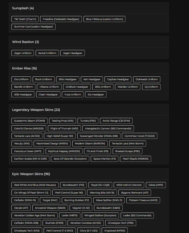Click Corinthian Coral (TCSG12) skin tag
The height and width of the screenshot is (233, 189).
(139, 136)
